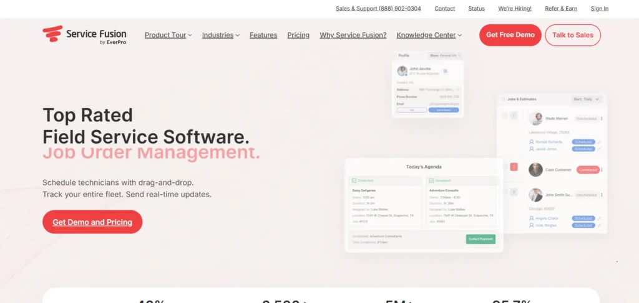Screen dimensions: 639x303
Task: Click the pencil icon in Ronald Richards row
Action: coord(600,142)
